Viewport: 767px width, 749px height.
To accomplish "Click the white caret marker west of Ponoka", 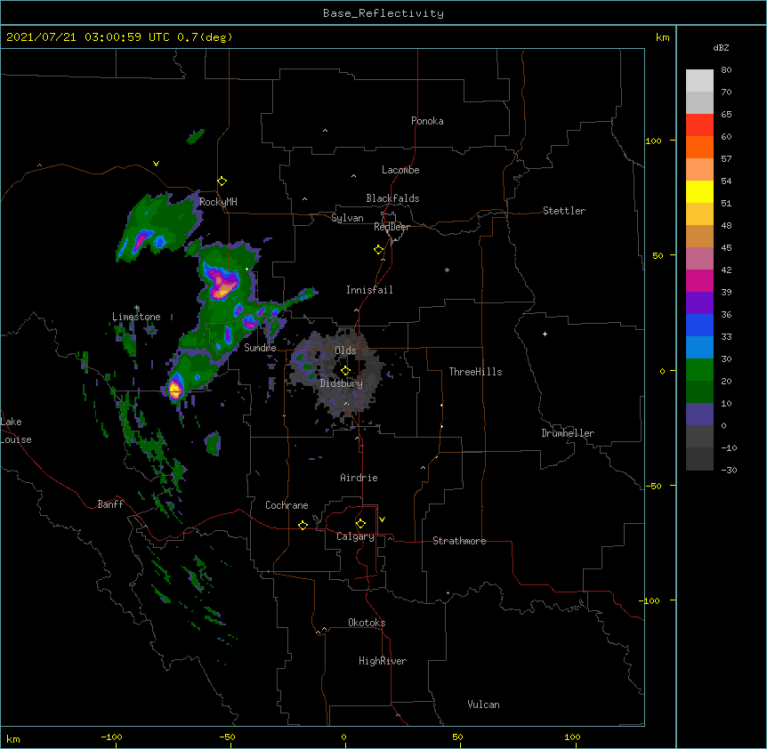I will click(x=326, y=131).
